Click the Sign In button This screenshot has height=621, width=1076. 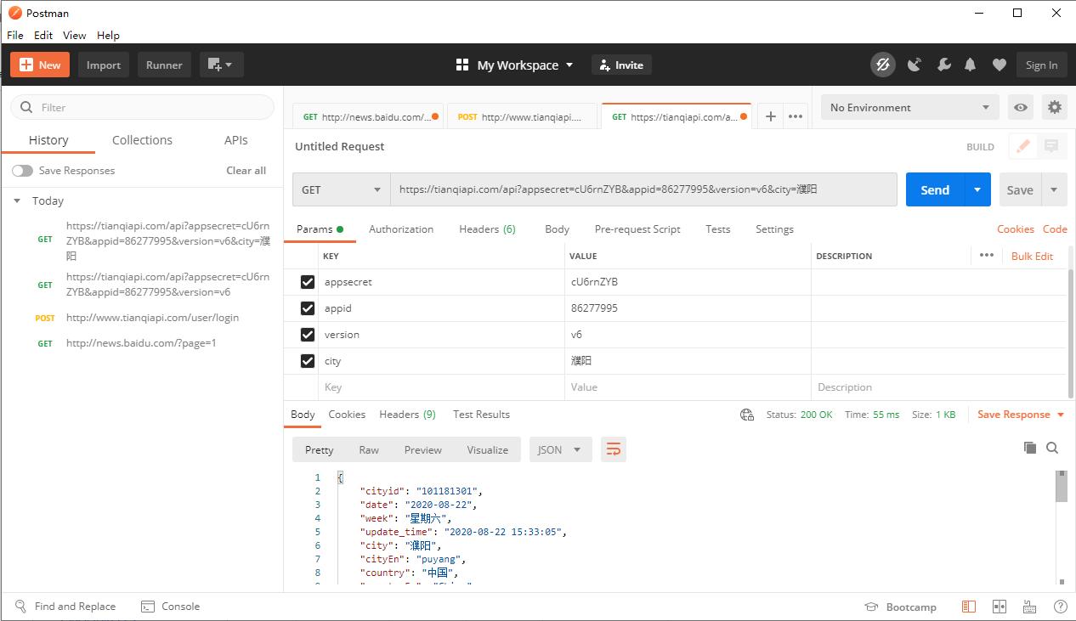[x=1041, y=65]
